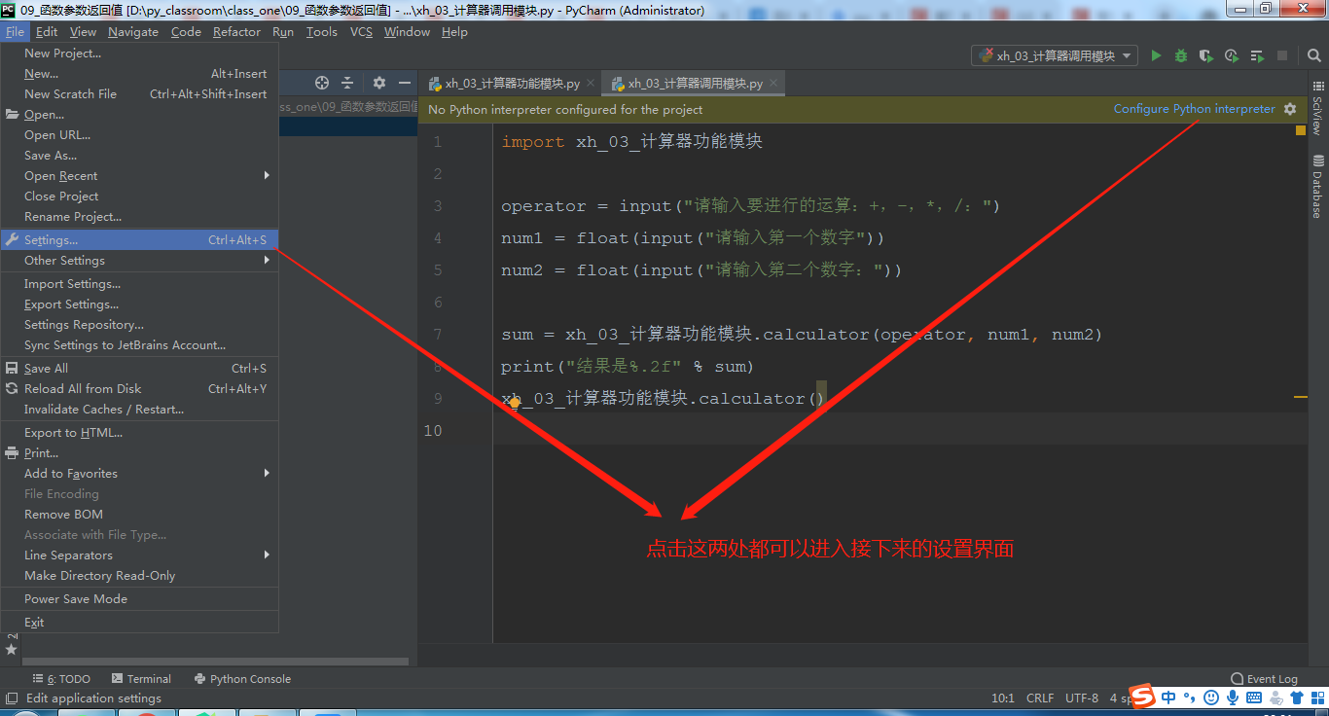The height and width of the screenshot is (716, 1329).
Task: Click line number 7 in the gutter
Action: coord(437,335)
